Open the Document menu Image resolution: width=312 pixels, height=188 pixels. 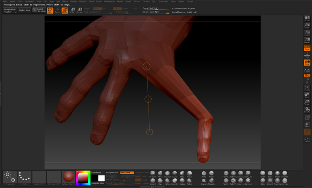(x=29, y=1)
